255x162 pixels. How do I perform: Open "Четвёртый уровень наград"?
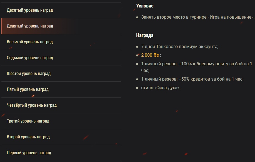click(32, 105)
